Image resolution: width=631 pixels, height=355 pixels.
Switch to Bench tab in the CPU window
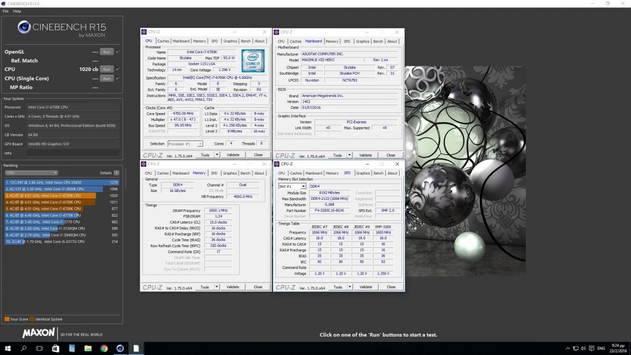coord(246,41)
